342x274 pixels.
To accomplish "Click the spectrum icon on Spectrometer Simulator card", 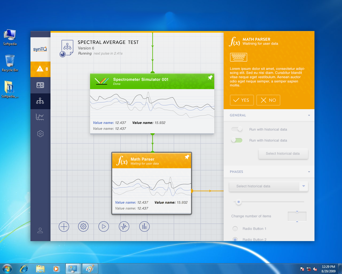I will pyautogui.click(x=102, y=81).
